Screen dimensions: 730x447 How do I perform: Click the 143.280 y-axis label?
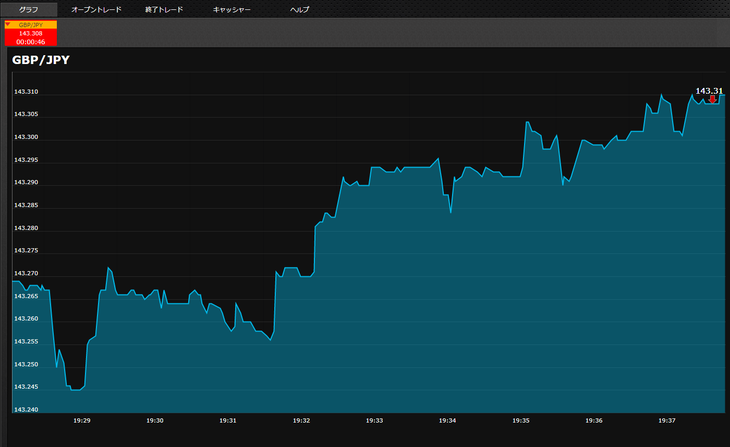coord(26,228)
